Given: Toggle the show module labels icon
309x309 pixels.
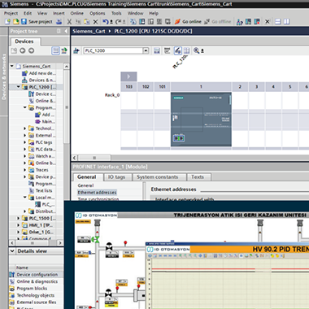Looking at the screenshot, I should point(177,50).
